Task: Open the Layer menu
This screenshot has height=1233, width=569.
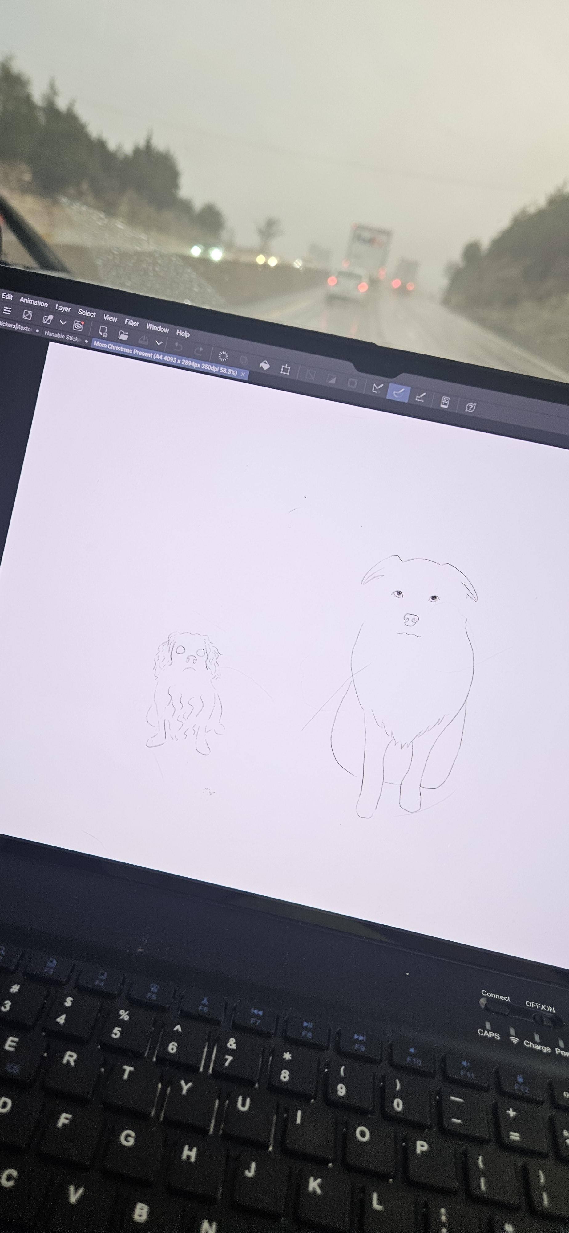Action: [63, 308]
